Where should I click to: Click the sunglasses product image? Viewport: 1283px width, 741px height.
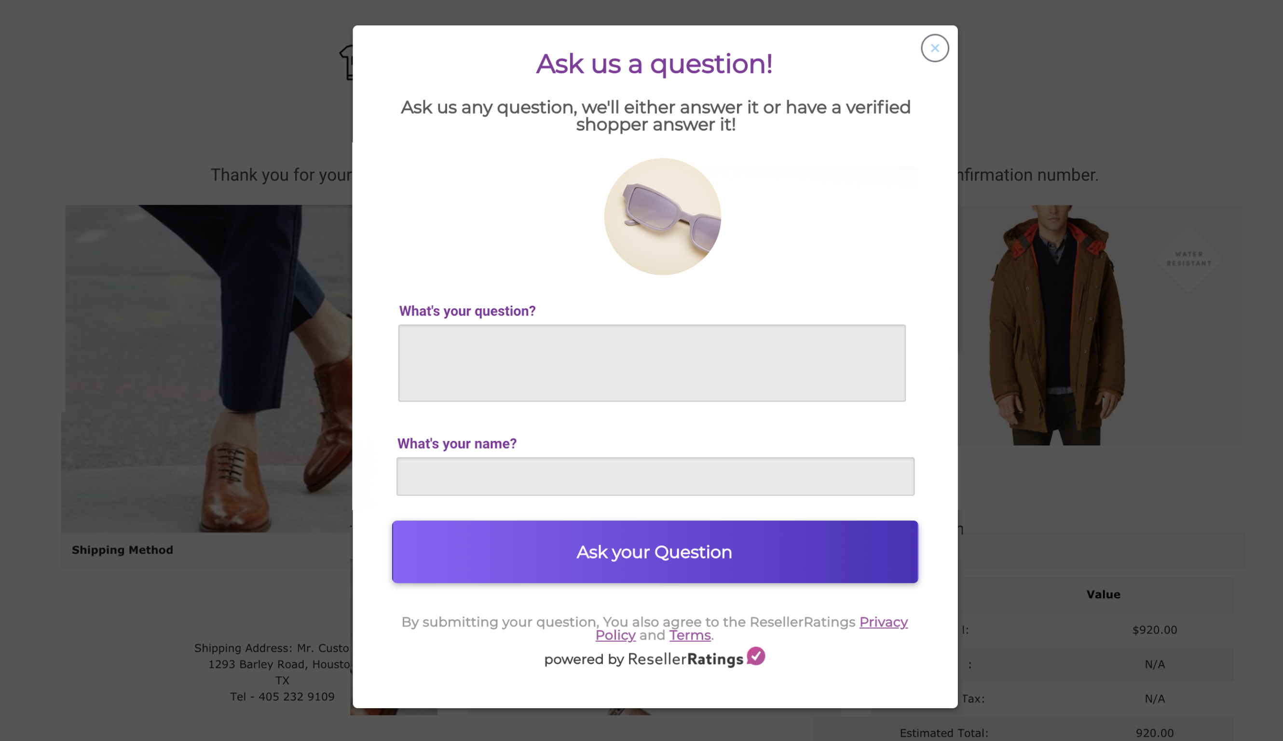point(662,216)
